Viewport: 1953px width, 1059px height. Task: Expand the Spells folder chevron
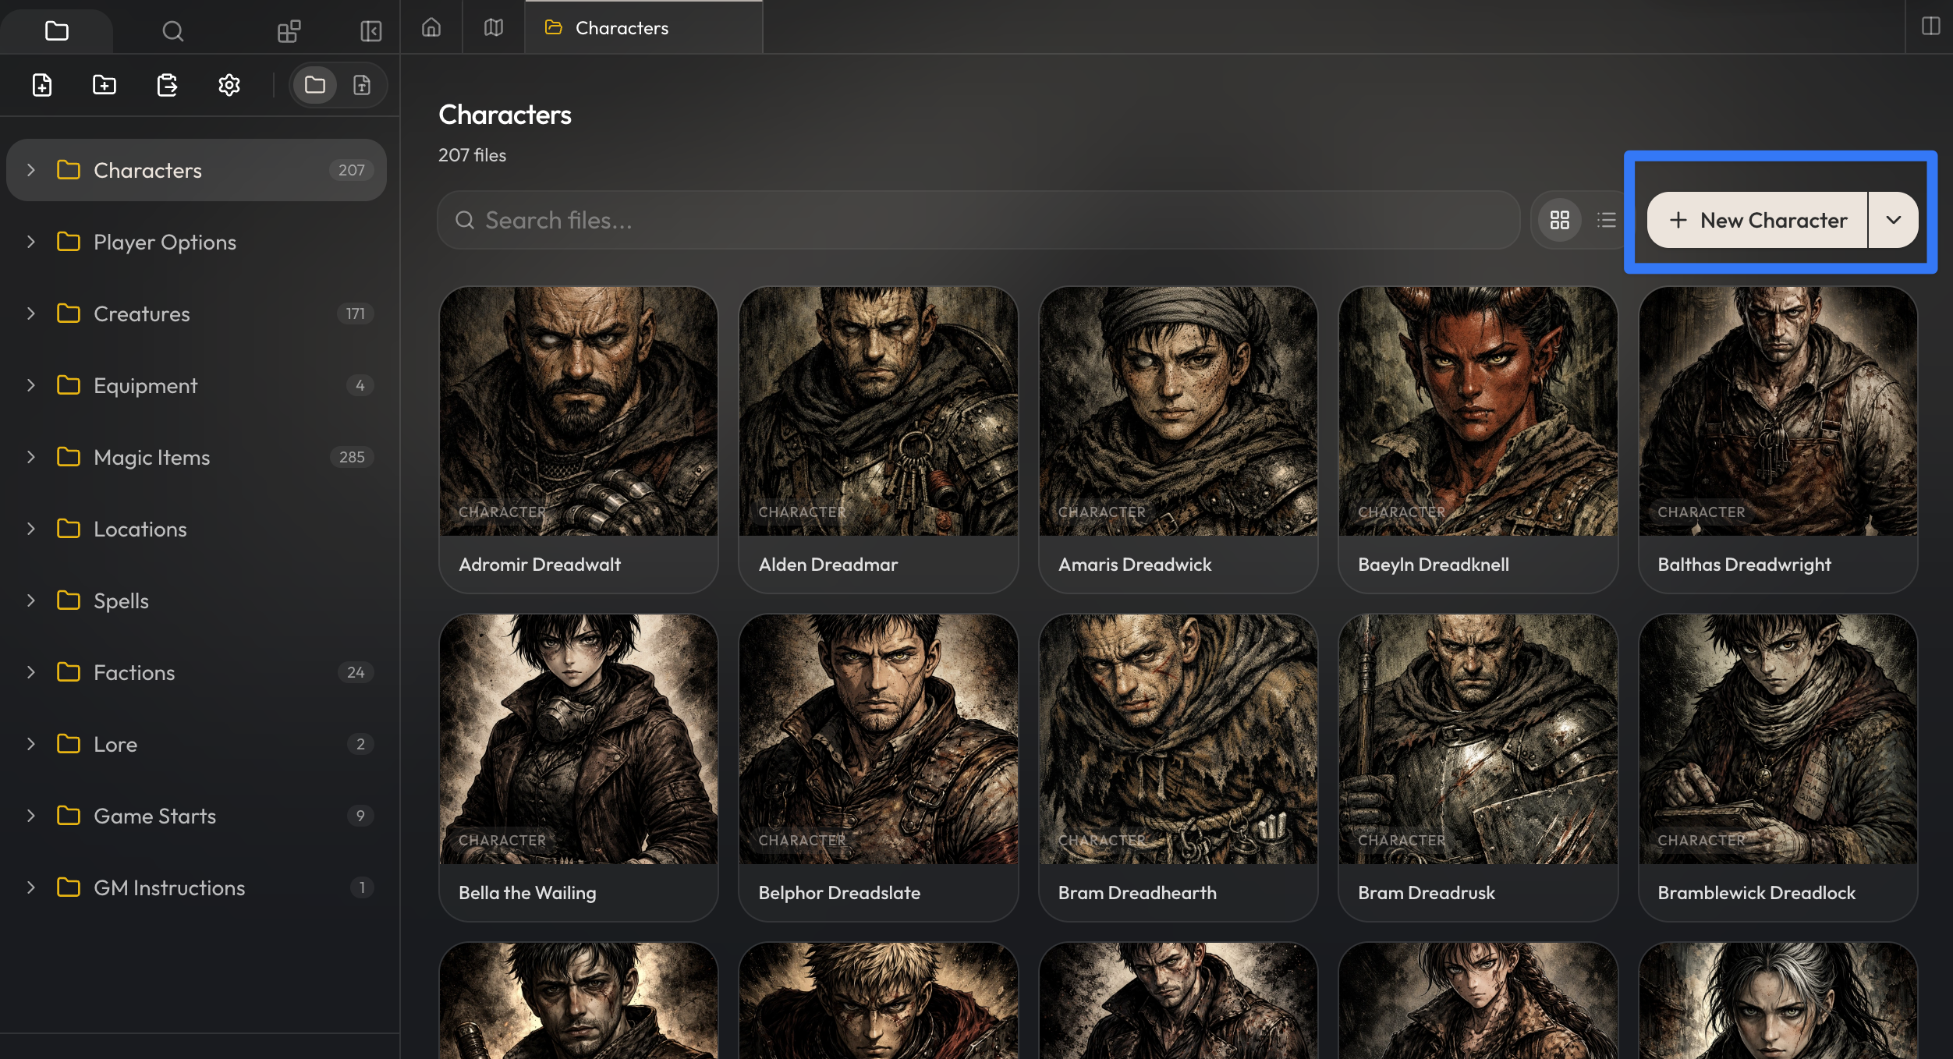[x=31, y=600]
